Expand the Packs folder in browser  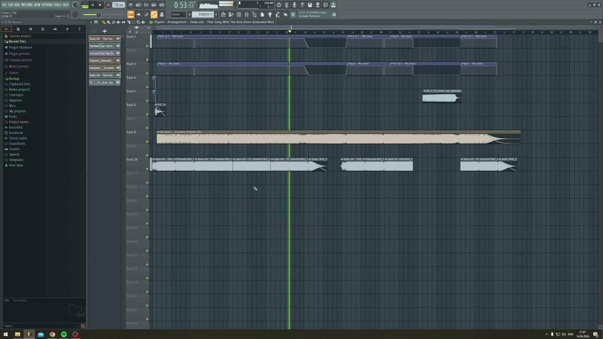(13, 116)
